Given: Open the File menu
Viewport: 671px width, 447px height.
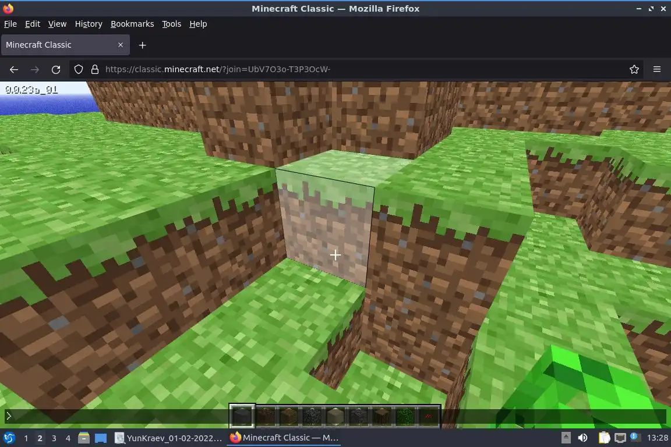Looking at the screenshot, I should (x=10, y=24).
